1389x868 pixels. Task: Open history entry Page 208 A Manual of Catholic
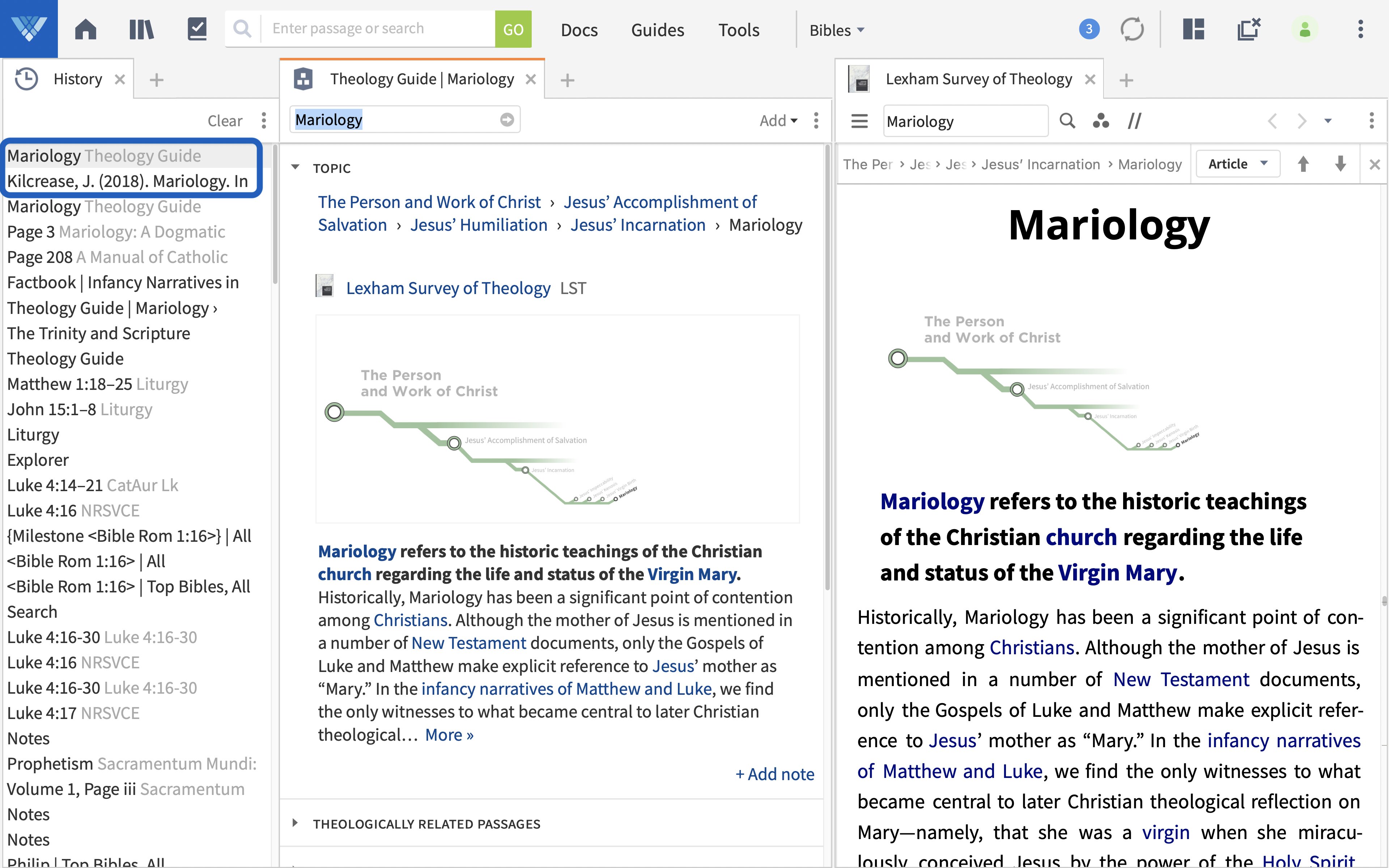[117, 257]
